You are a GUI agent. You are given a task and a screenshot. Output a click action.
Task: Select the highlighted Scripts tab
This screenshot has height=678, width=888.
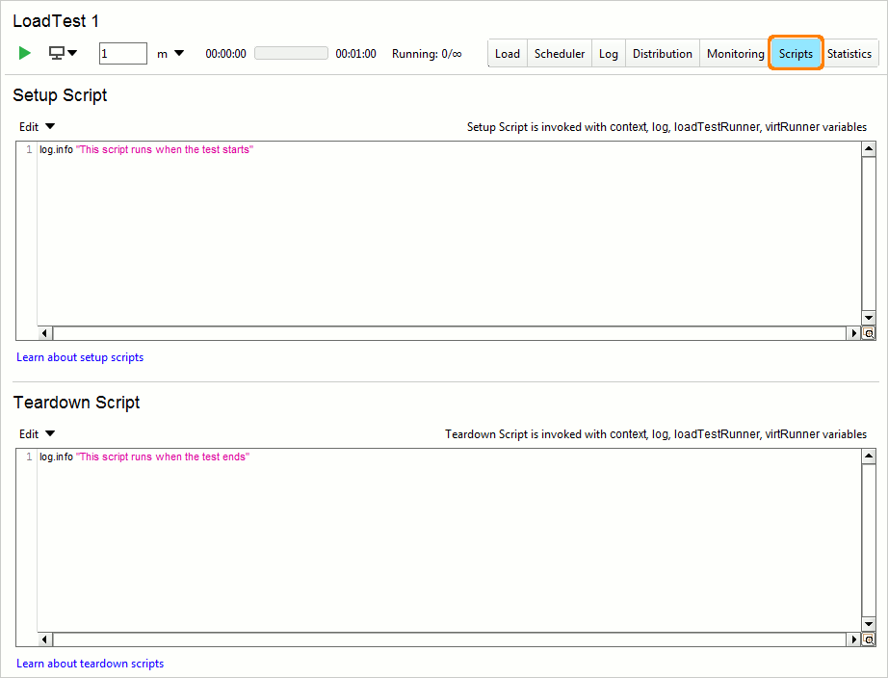pos(795,53)
